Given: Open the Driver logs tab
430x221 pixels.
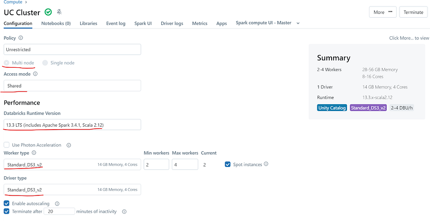Looking at the screenshot, I should tap(172, 23).
